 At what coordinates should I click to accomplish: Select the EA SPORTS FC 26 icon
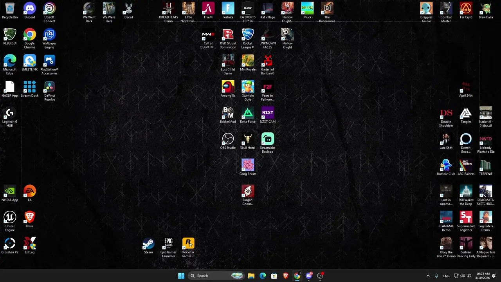coord(248,13)
